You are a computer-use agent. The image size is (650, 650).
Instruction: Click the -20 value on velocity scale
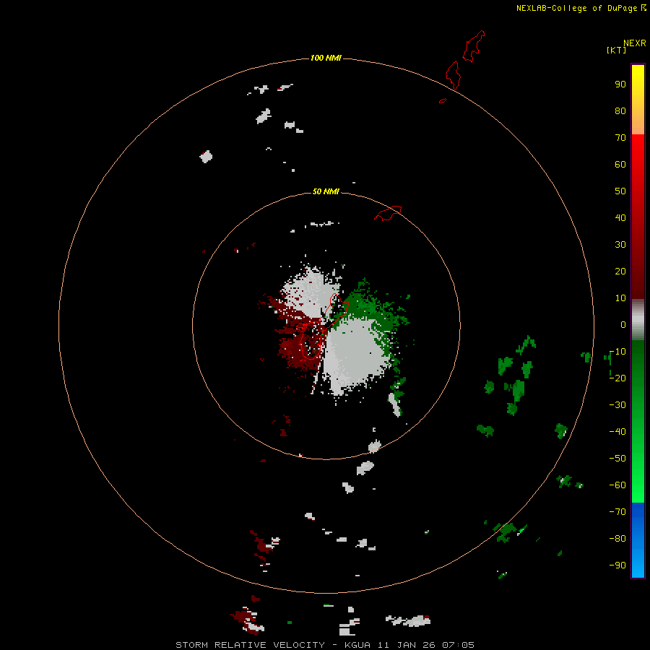pos(617,378)
